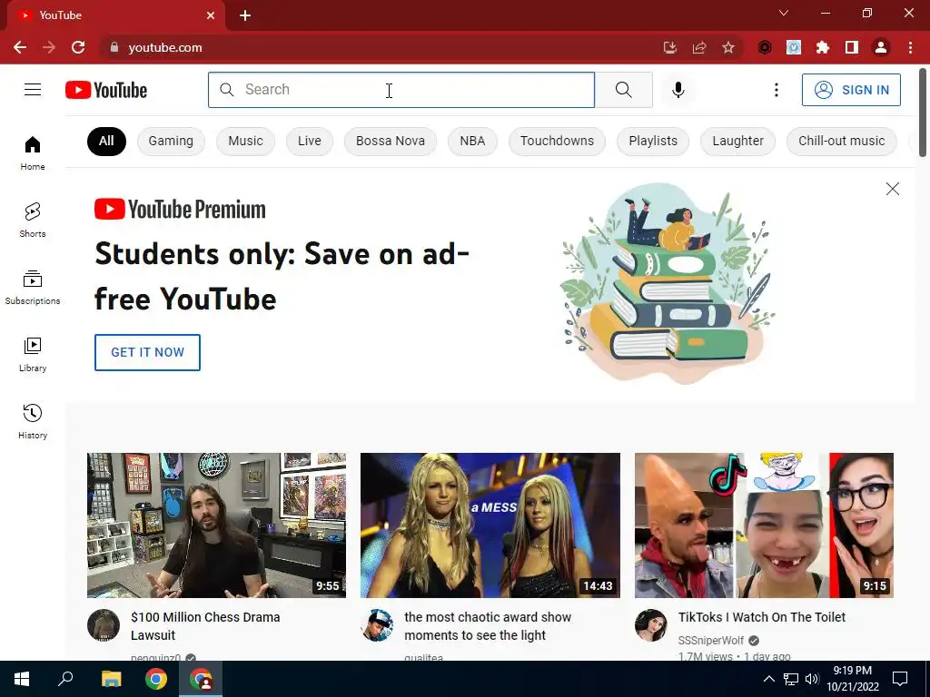Click title 'TikToks I Watch On The Toilet'
This screenshot has height=697, width=930.
click(762, 617)
